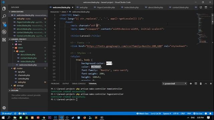Open about.blade.php in the pages folder
The width and height of the screenshot is (214, 120).
[28, 55]
